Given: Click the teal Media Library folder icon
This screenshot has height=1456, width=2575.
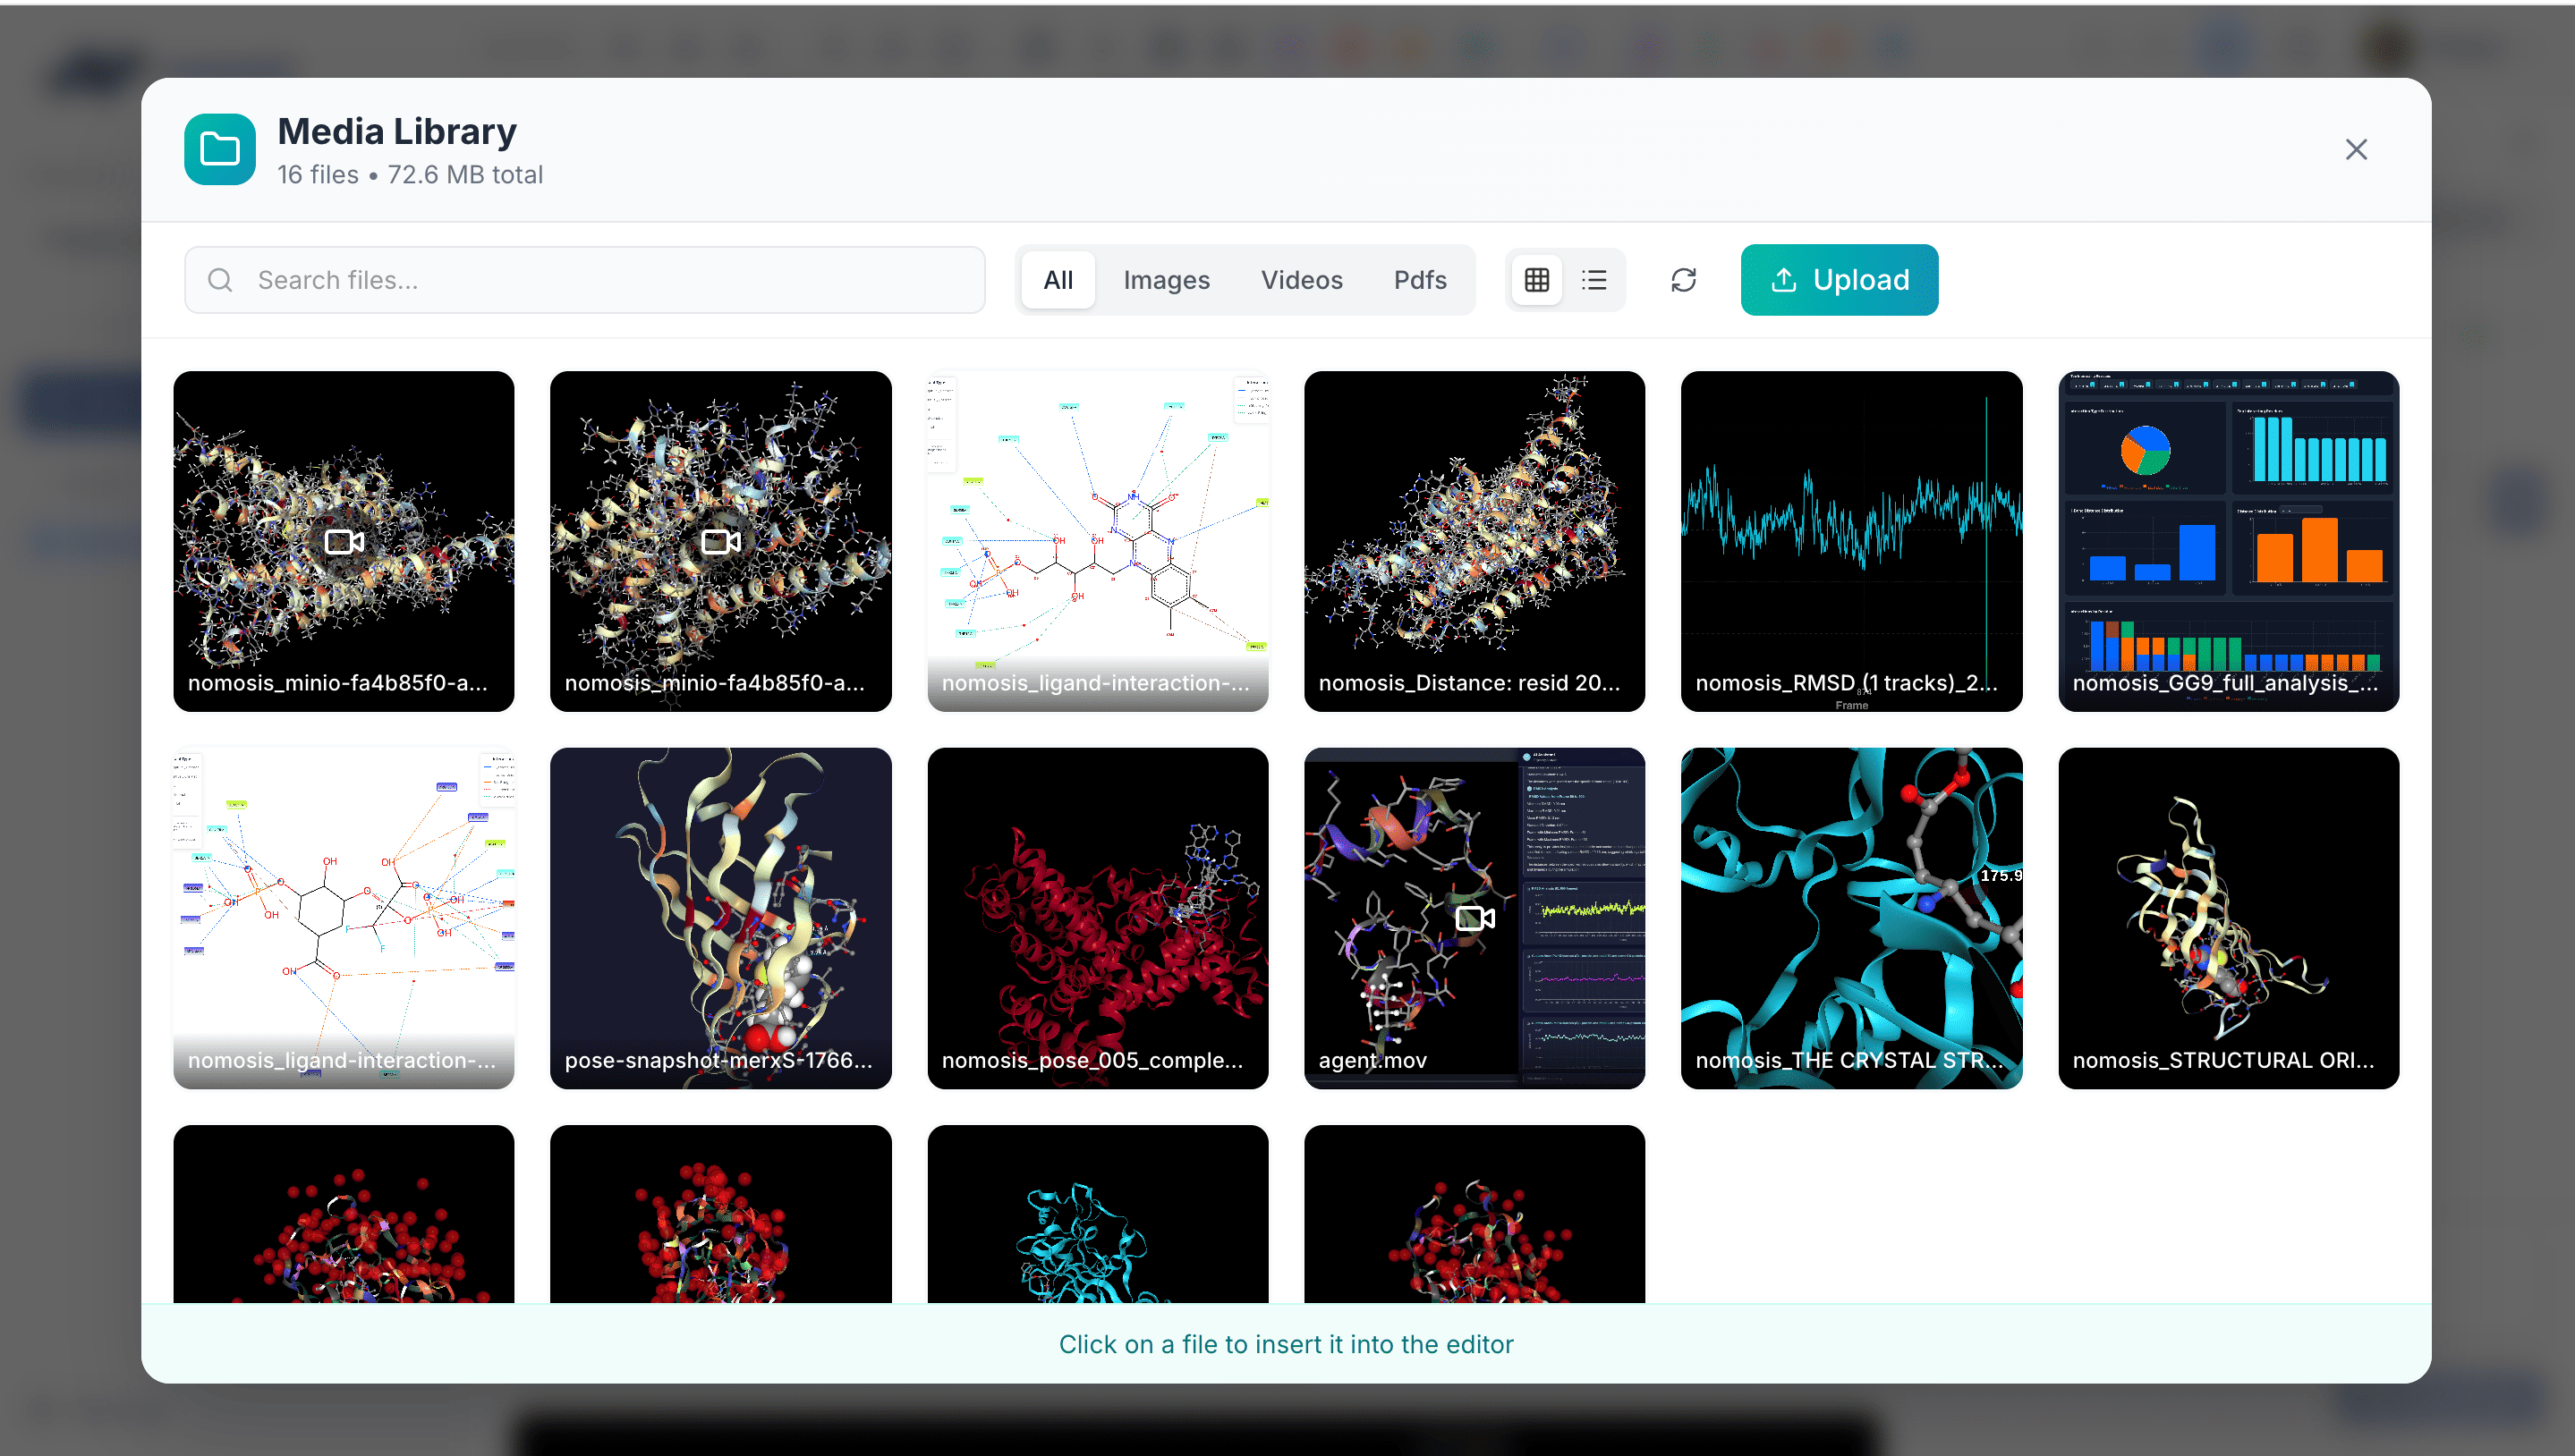Looking at the screenshot, I should [219, 149].
